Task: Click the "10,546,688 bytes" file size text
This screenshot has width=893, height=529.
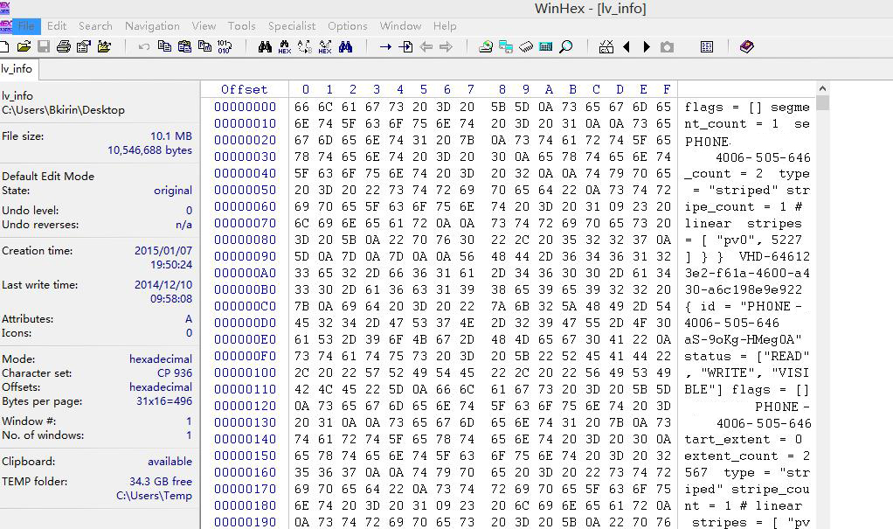Action: tap(149, 150)
